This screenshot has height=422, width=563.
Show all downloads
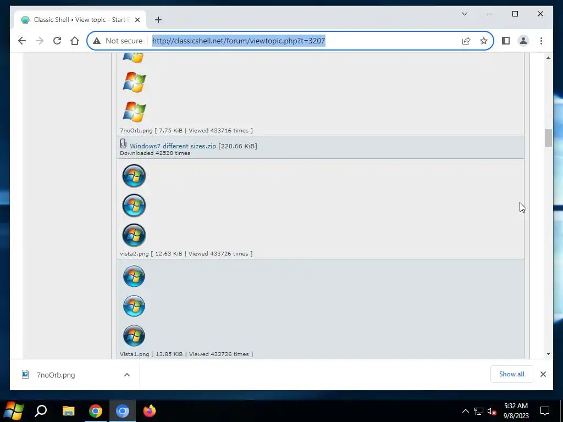click(x=511, y=374)
